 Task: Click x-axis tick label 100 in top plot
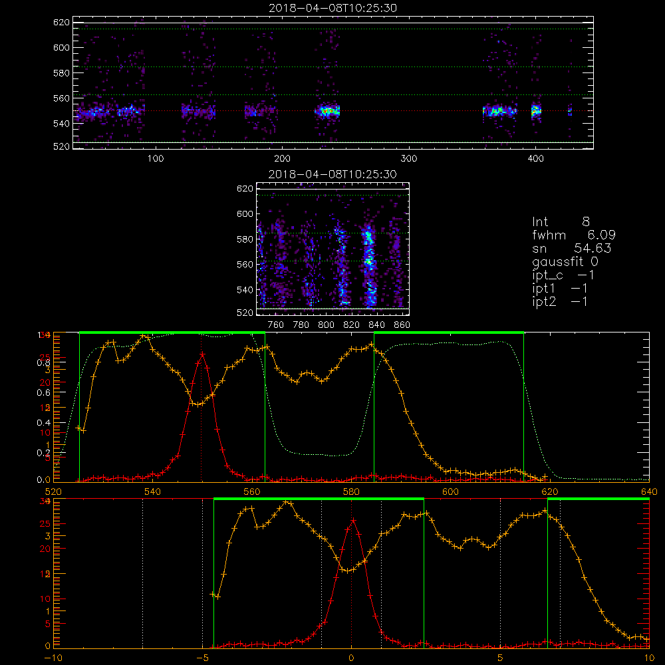(156, 159)
